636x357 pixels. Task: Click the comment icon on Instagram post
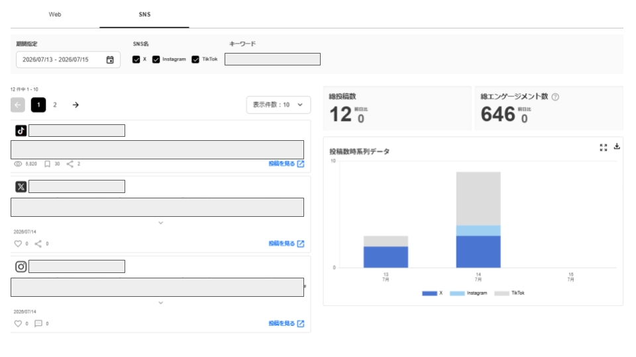tap(38, 323)
